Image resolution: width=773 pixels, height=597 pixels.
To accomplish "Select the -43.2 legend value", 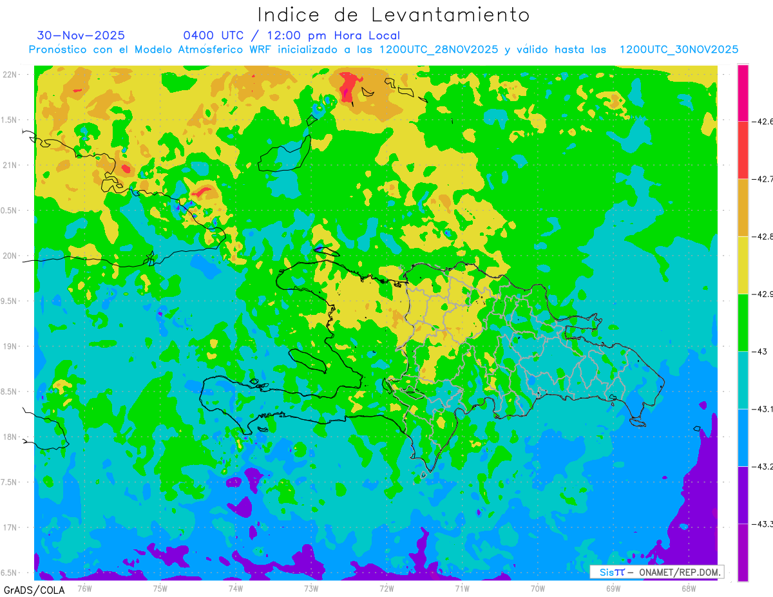I will click(x=763, y=466).
